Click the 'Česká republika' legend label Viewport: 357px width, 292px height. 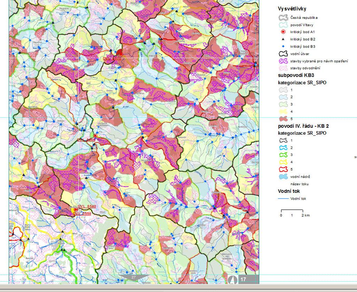pyautogui.click(x=304, y=17)
